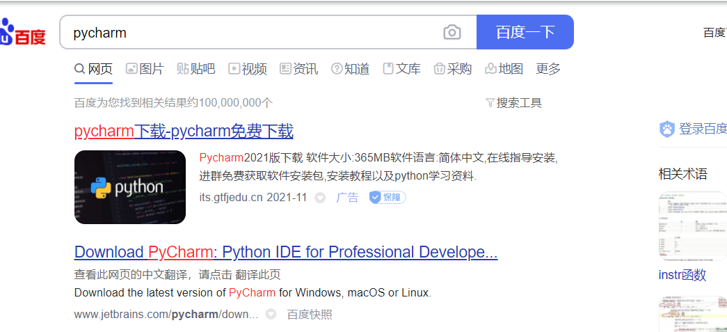727x332 pixels.
Task: Open the 文库 tab
Action: tap(401, 69)
